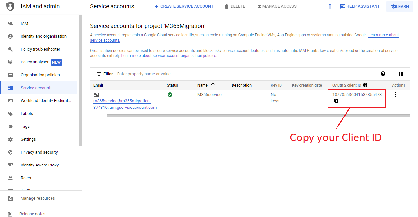418x217 pixels.
Task: Click the No keys cell
Action: click(275, 98)
